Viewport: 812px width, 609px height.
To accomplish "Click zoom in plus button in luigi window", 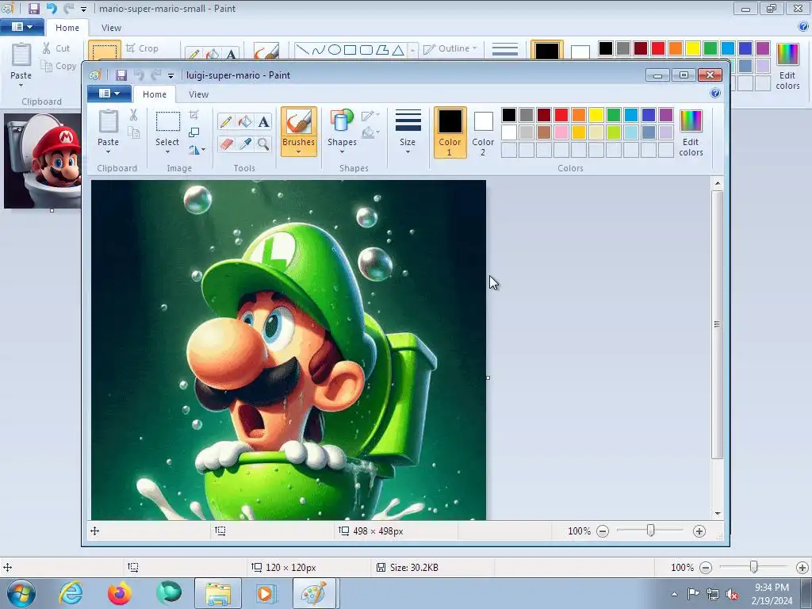I will click(699, 530).
